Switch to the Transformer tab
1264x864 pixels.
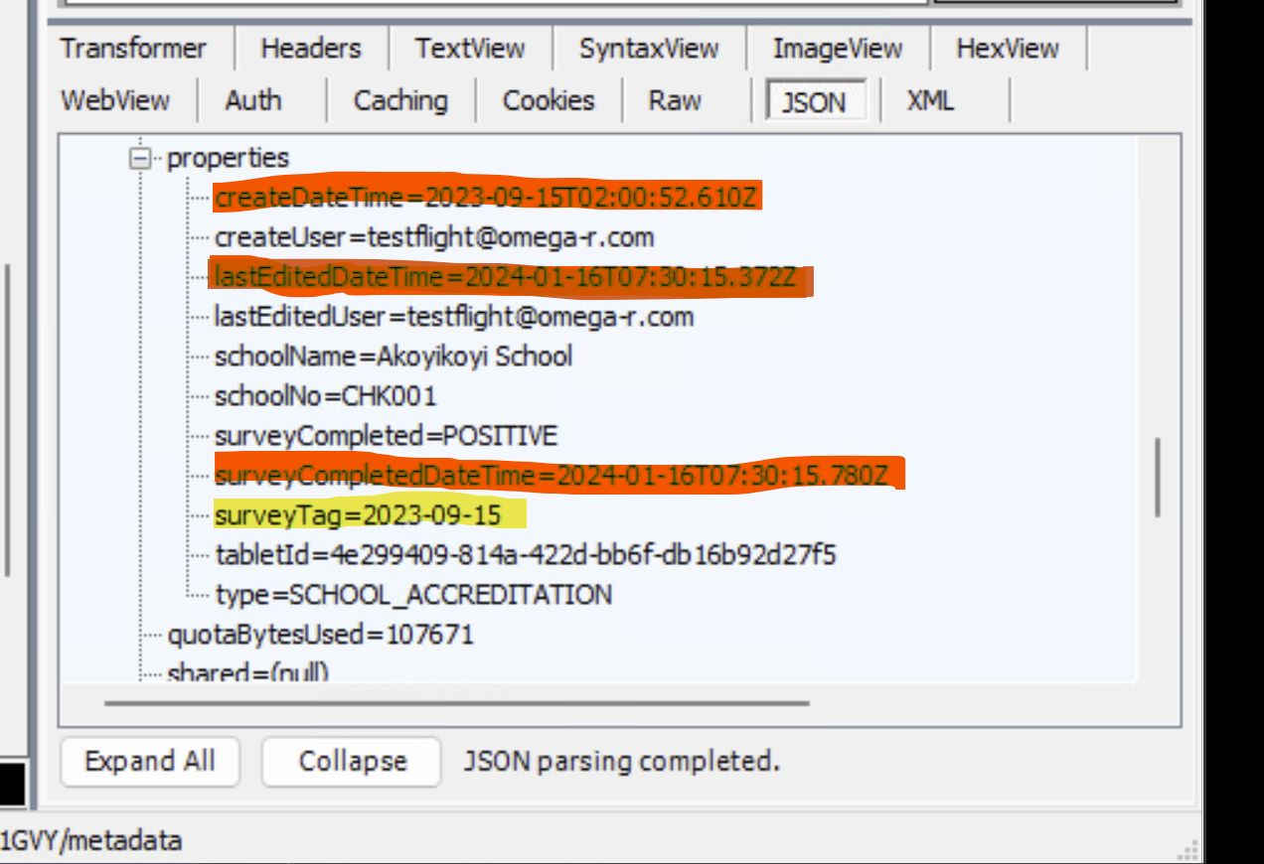tap(133, 49)
